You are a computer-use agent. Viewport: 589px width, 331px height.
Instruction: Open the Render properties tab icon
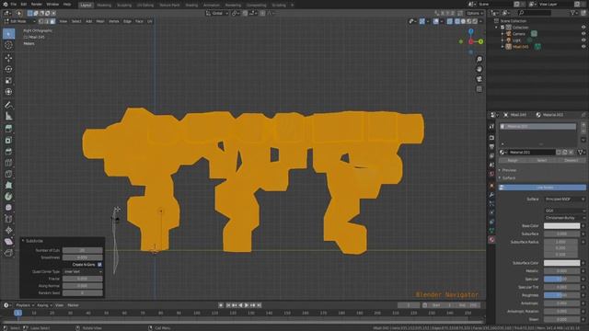point(491,138)
